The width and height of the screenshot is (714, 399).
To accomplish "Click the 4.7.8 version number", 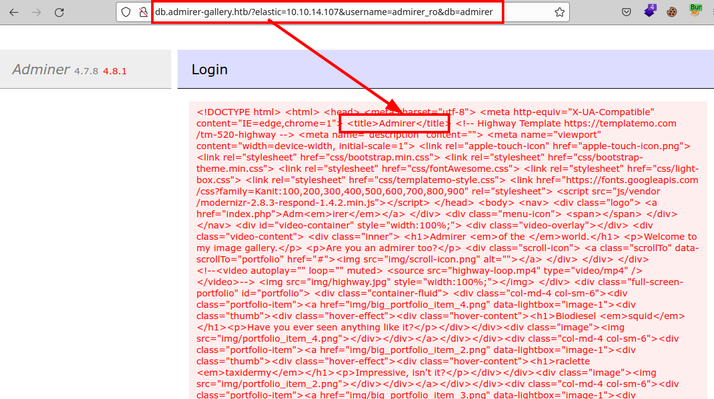I will click(x=86, y=71).
